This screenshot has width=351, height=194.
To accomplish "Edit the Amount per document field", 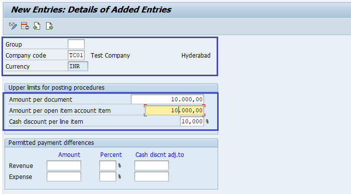I will pos(167,99).
